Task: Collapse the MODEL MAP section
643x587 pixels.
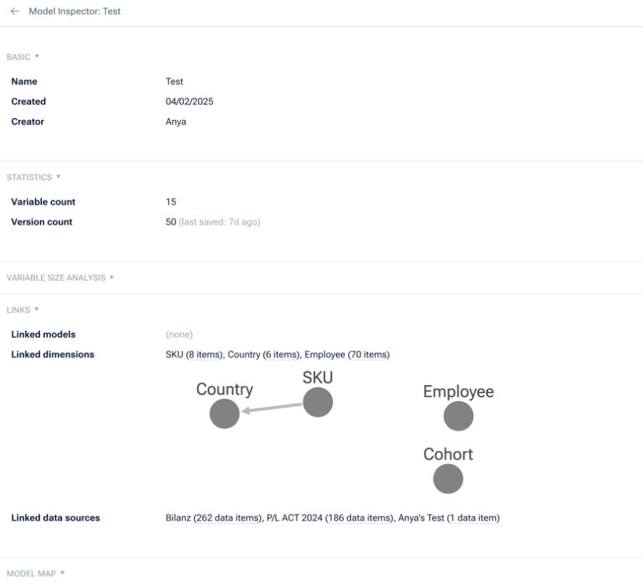Action: [35, 573]
